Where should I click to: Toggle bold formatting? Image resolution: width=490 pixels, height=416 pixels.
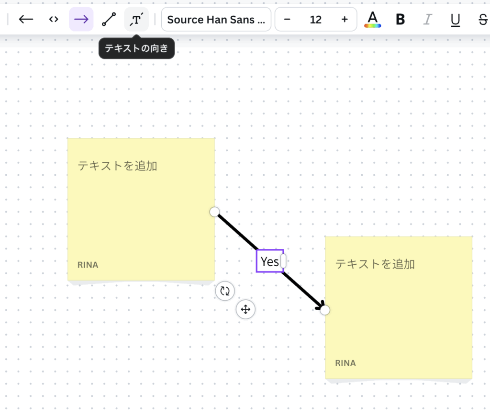(x=401, y=20)
